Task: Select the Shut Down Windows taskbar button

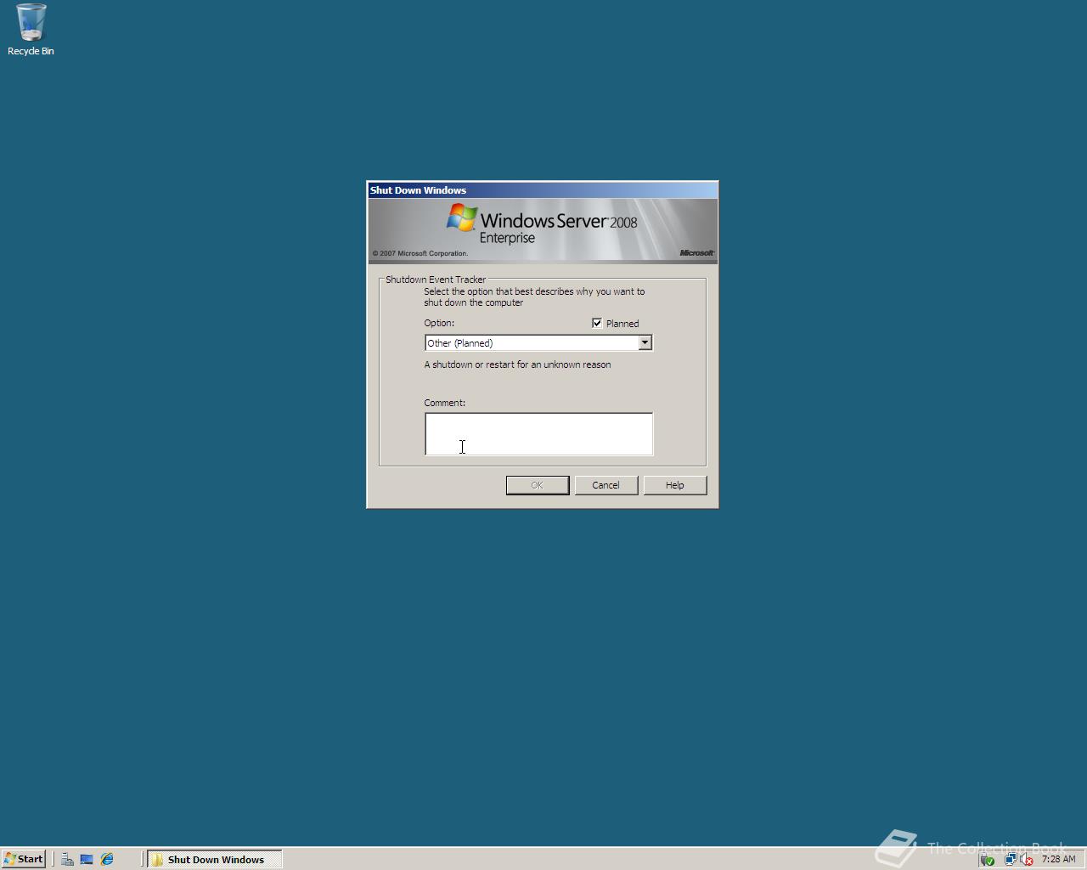Action: 215,859
